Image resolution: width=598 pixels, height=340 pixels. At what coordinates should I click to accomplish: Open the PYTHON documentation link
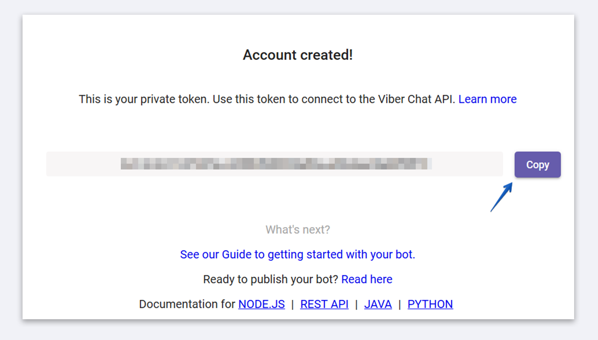pyautogui.click(x=430, y=305)
